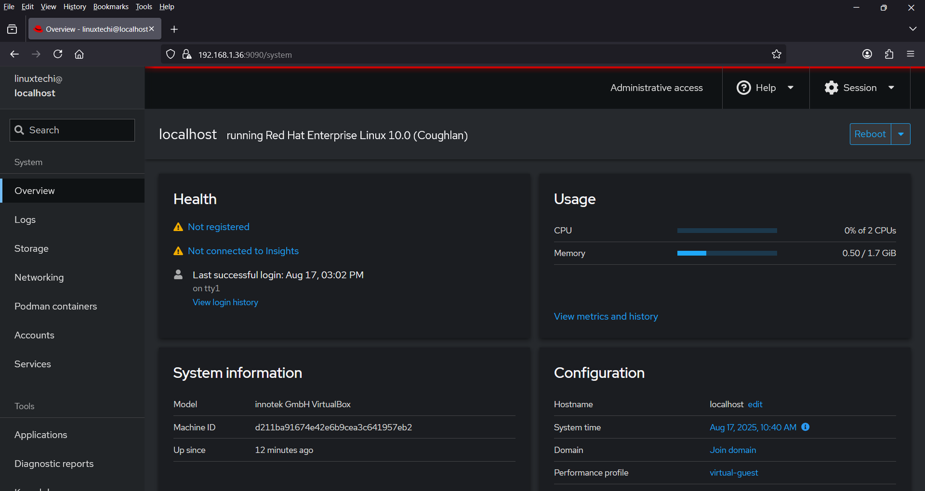Reload the current page
The width and height of the screenshot is (925, 491).
pyautogui.click(x=58, y=54)
